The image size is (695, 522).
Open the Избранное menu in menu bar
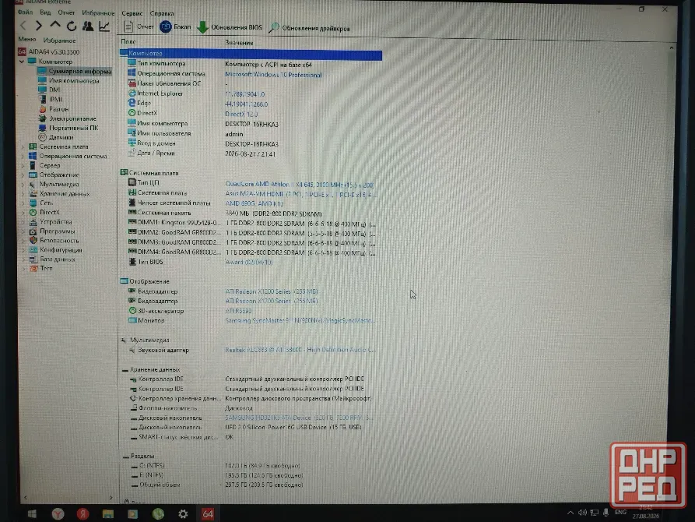(x=98, y=13)
